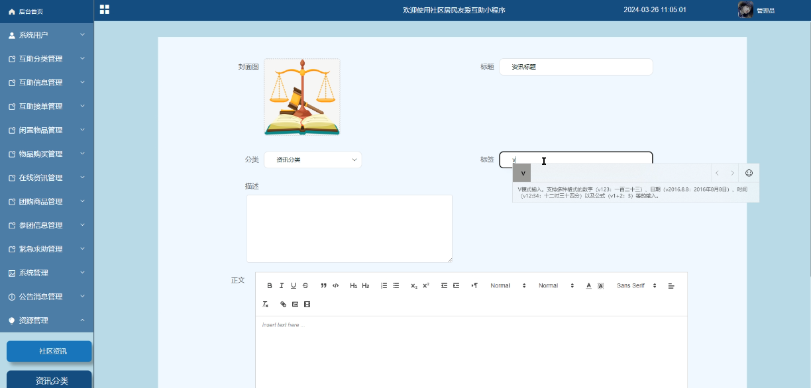Viewport: 811px width, 388px height.
Task: Open the emoji panel in input method bar
Action: click(x=749, y=173)
